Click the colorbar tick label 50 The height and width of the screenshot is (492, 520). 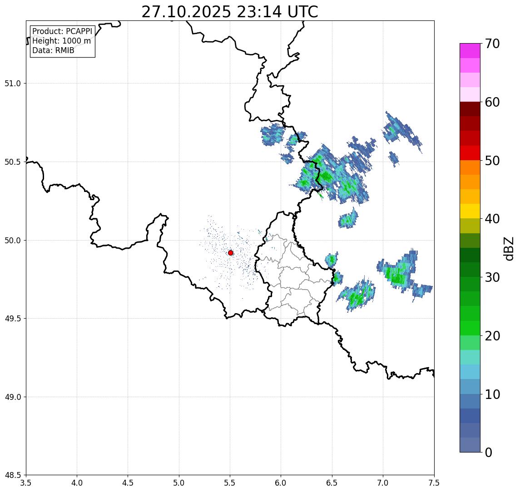click(x=492, y=161)
